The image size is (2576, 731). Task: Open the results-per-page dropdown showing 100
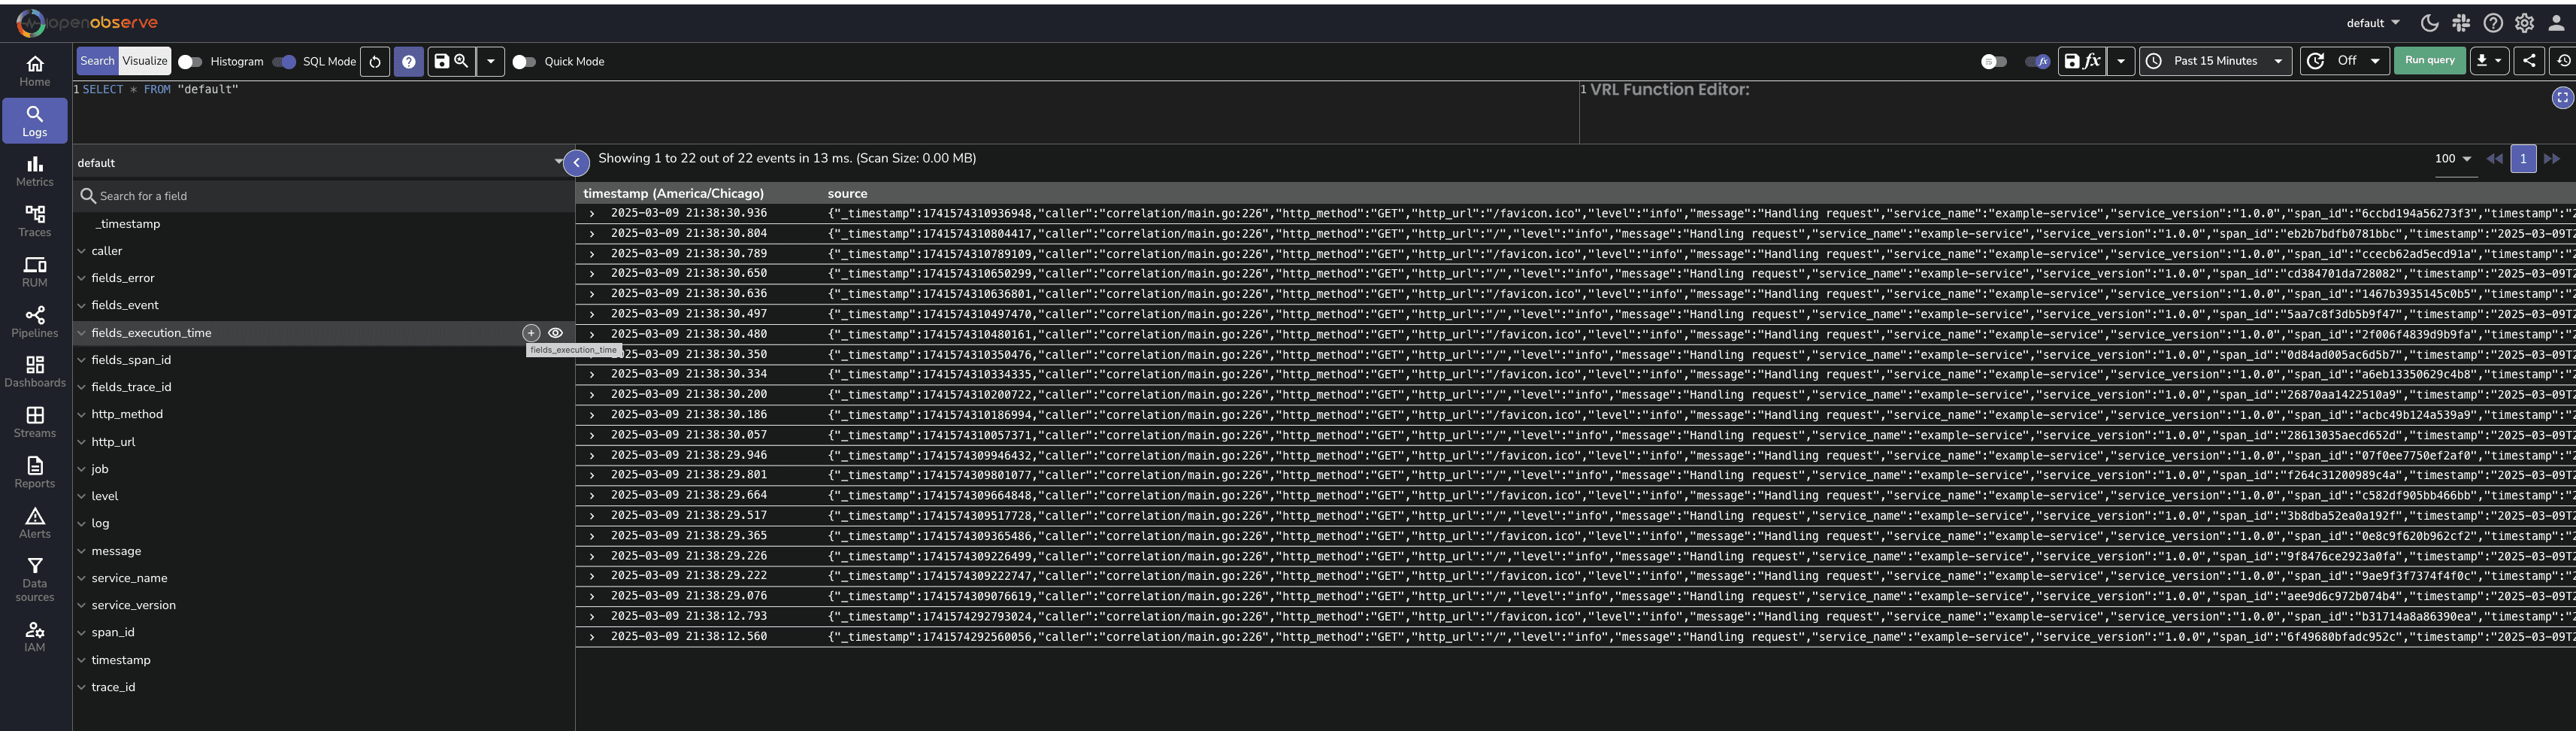tap(2452, 158)
